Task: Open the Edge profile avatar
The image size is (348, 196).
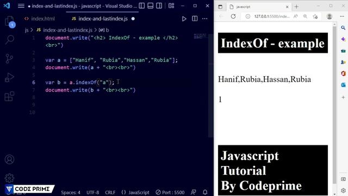Action: click(330, 16)
